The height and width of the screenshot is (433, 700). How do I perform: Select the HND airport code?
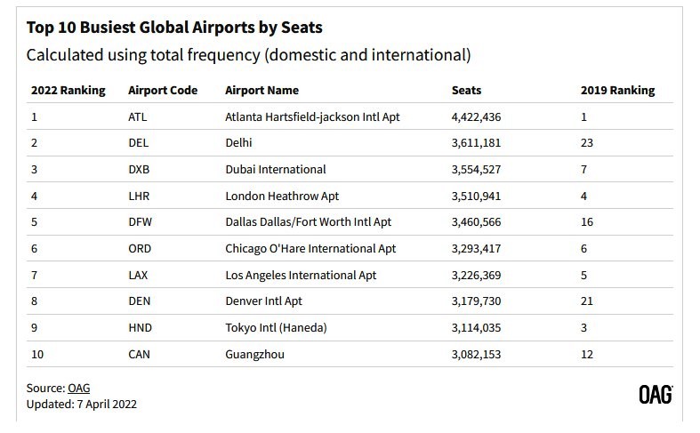click(x=141, y=328)
